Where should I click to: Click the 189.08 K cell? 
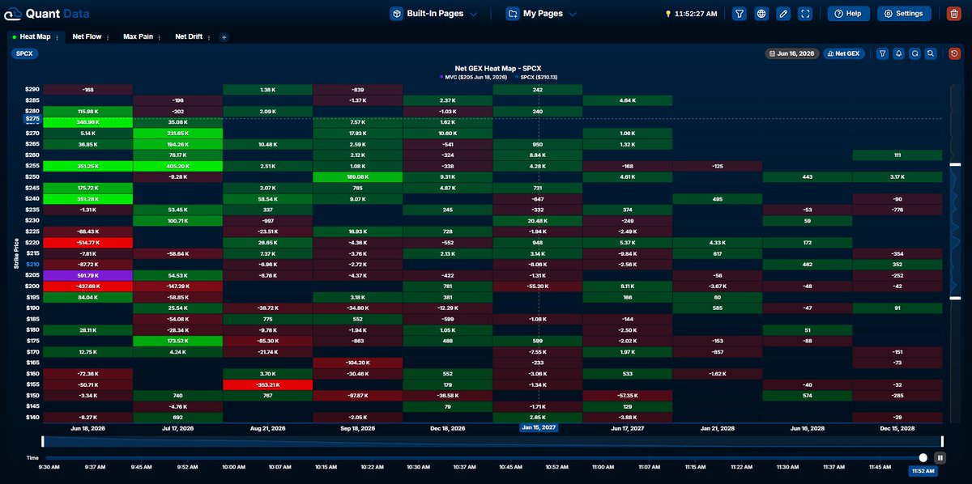coord(357,176)
